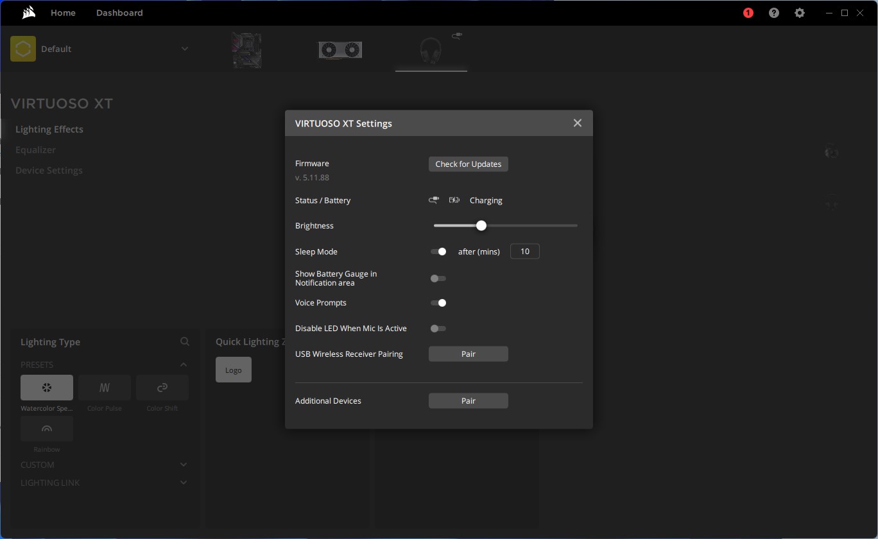This screenshot has height=539, width=878.
Task: Click the battery charging icon
Action: coord(454,200)
